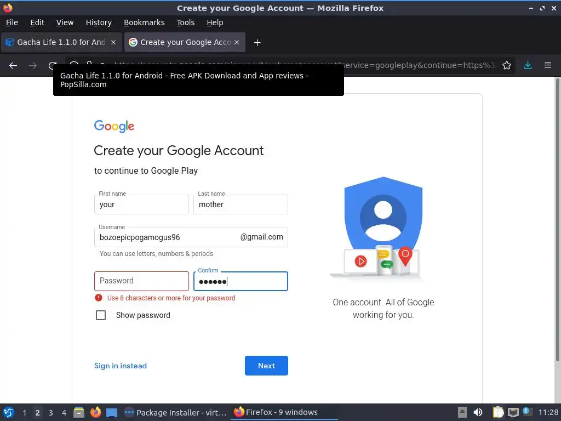Open the Tools menu
Screen dimensions: 561x421
click(185, 22)
